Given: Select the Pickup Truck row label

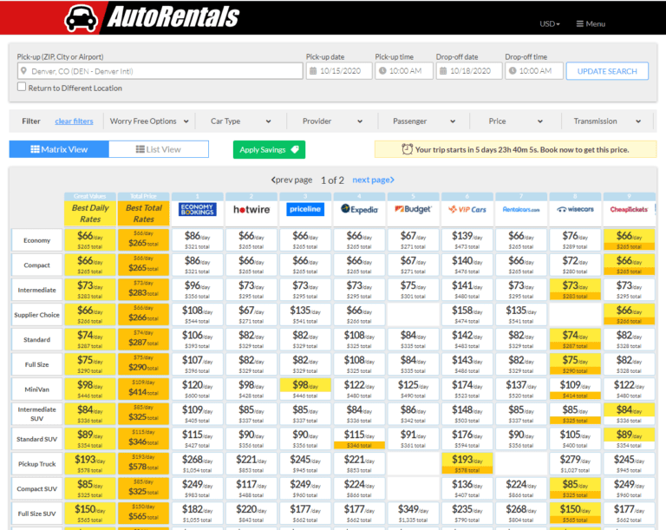Looking at the screenshot, I should tap(37, 464).
